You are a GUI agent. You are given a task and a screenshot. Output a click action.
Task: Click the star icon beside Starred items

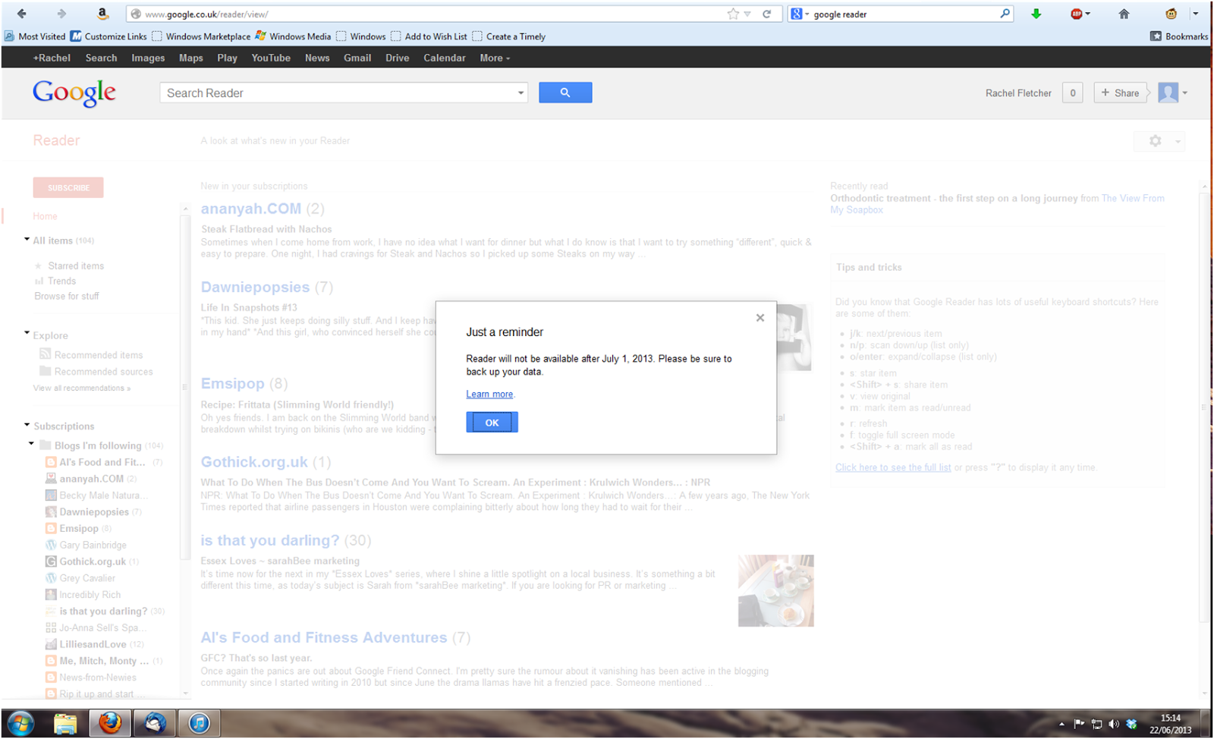38,266
